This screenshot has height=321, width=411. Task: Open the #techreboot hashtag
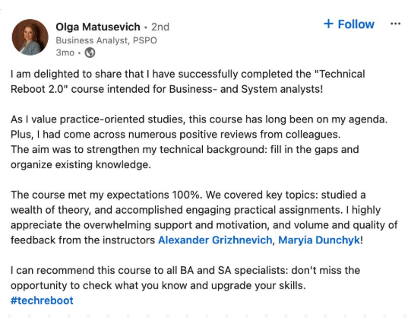point(42,300)
